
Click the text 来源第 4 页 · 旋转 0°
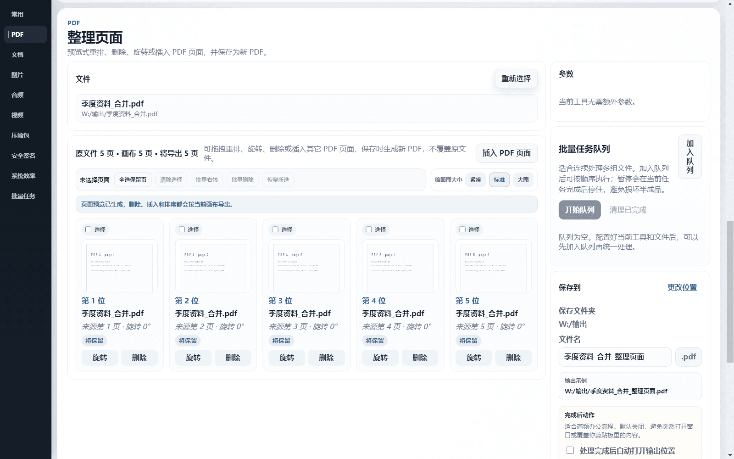397,326
